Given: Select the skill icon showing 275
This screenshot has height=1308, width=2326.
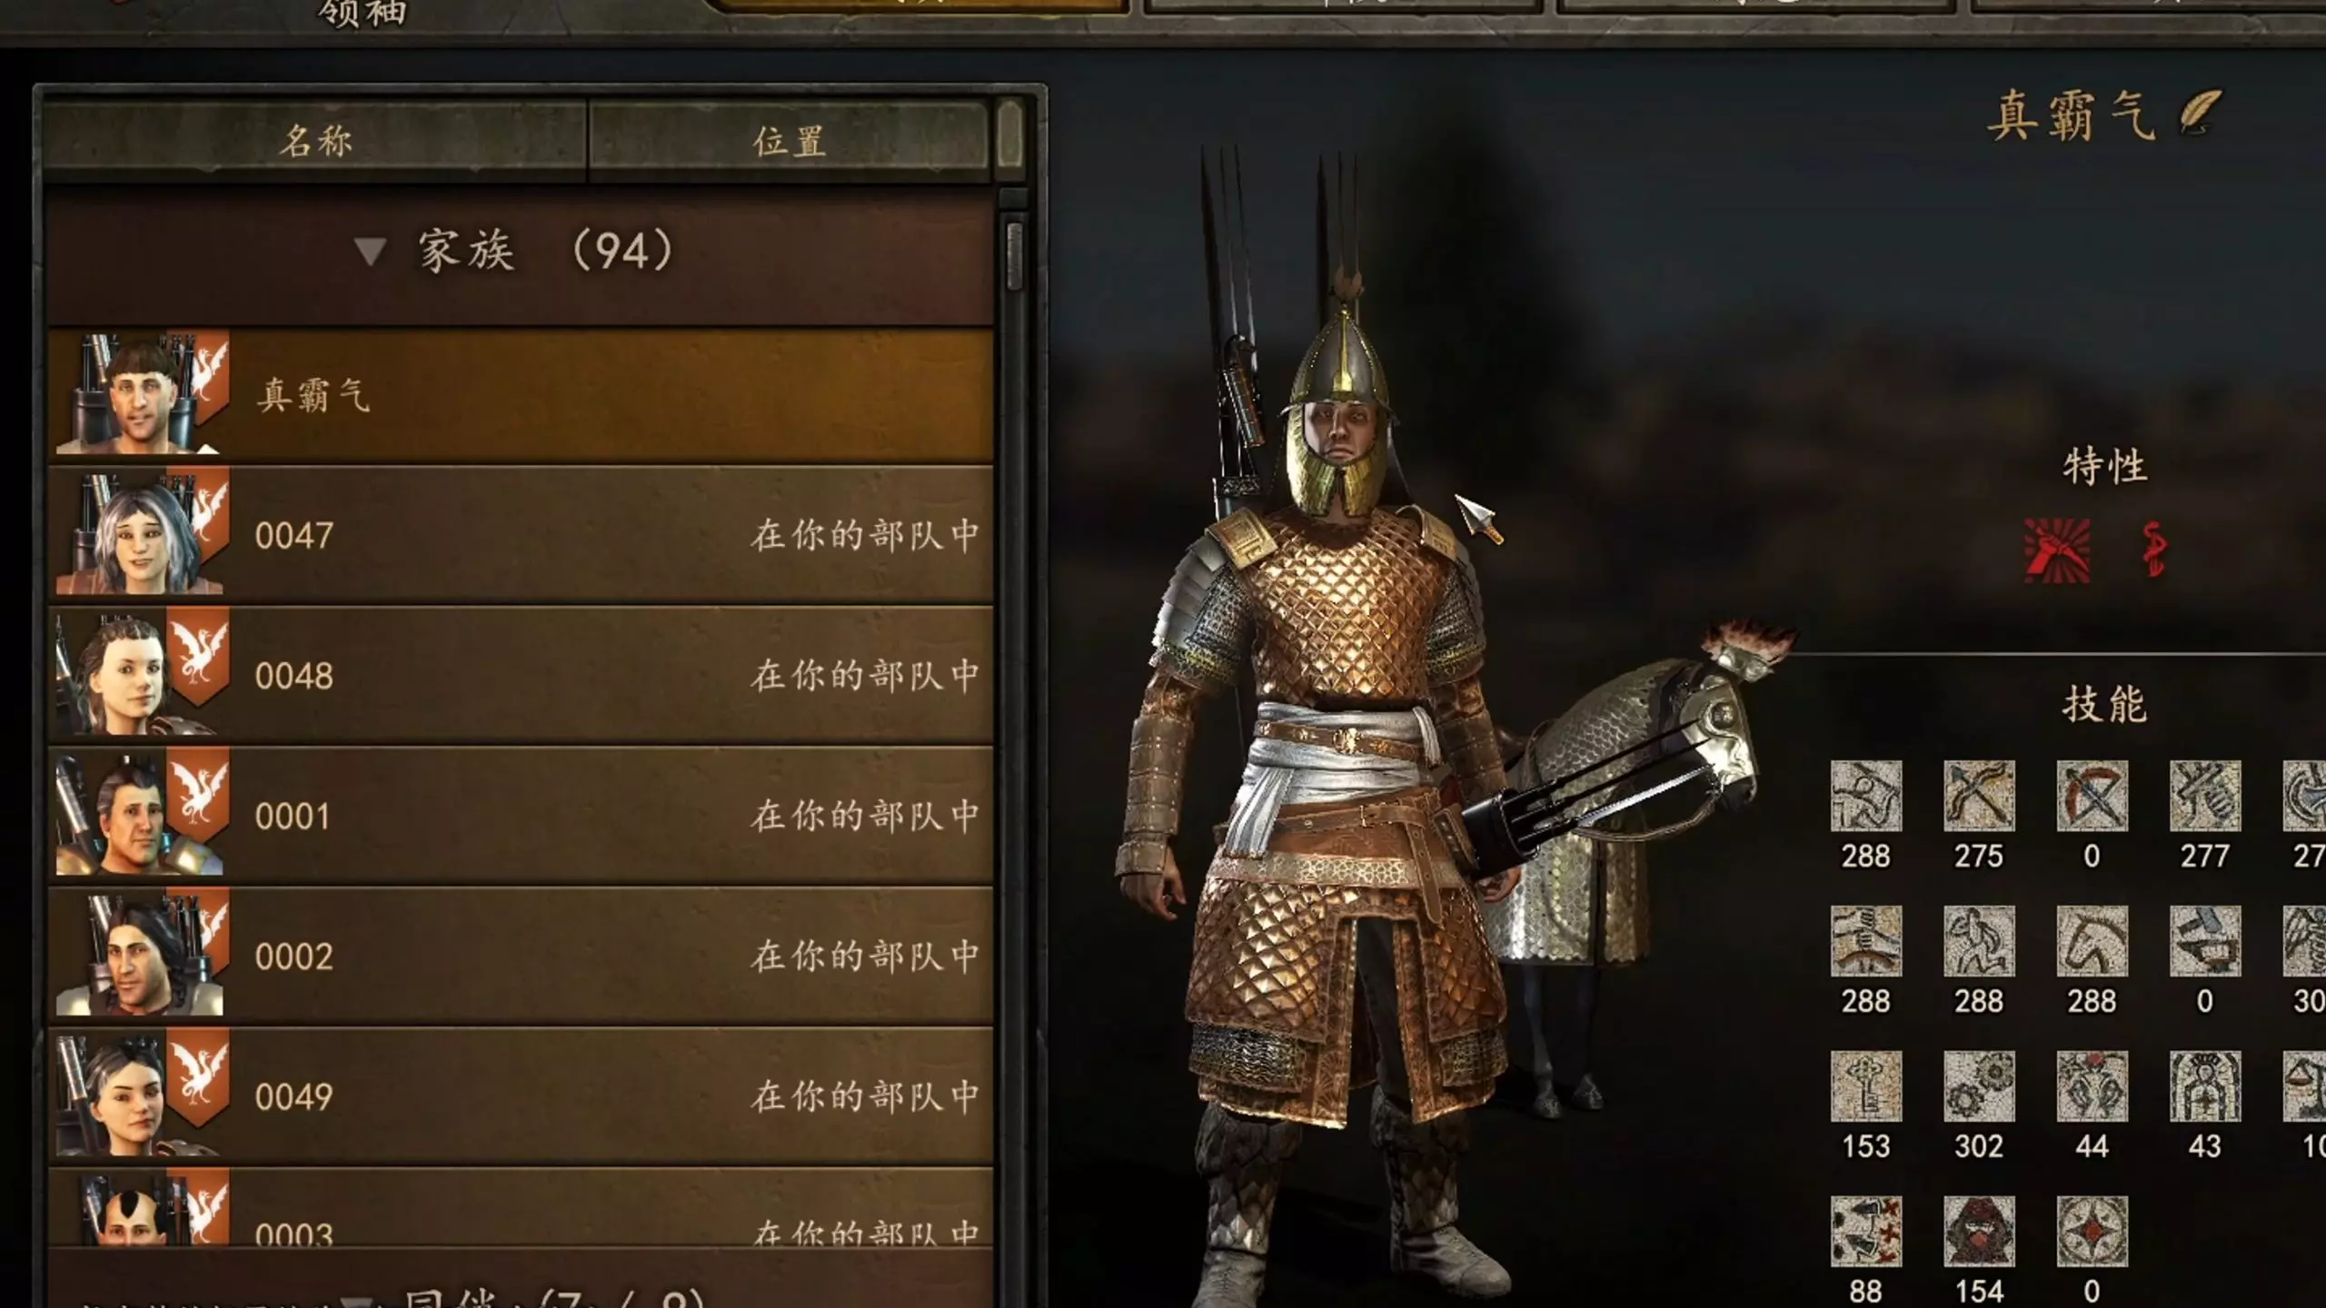Looking at the screenshot, I should pos(1979,797).
